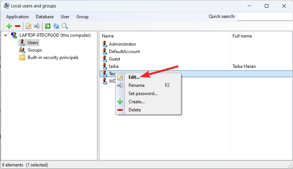Image resolution: width=293 pixels, height=169 pixels.
Task: Select LAPTOP-9TDCPGOD (this computer) node
Action: [x=55, y=35]
